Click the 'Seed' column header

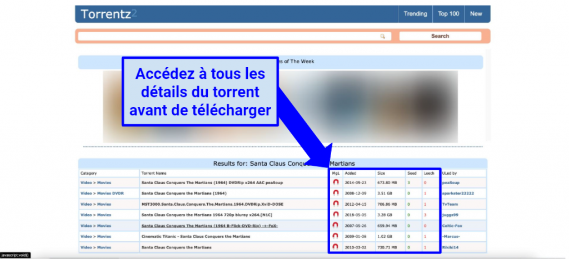click(412, 173)
